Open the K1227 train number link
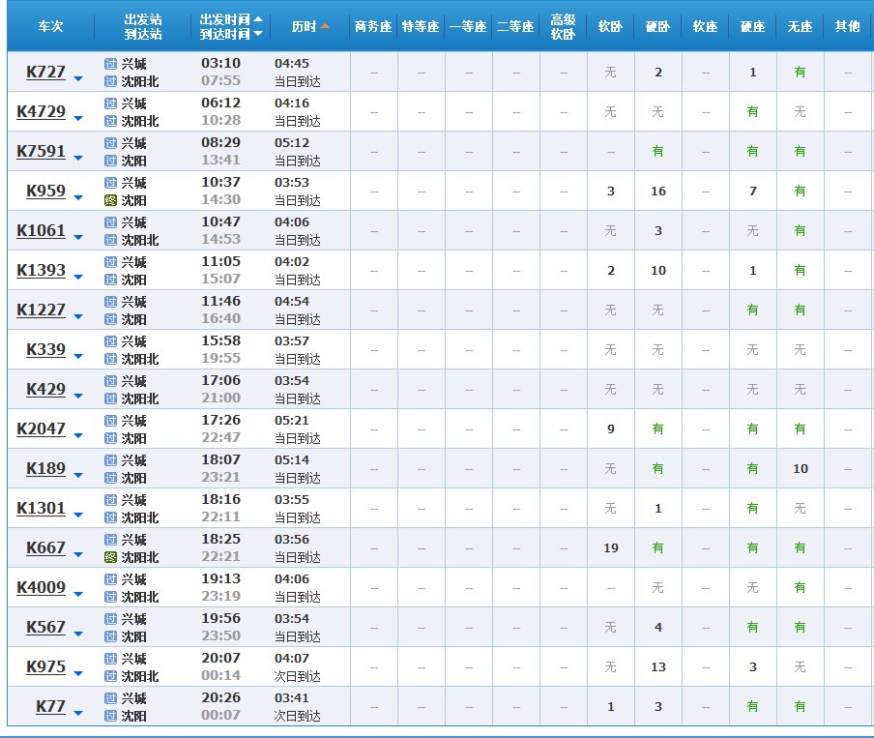This screenshot has width=874, height=738. [43, 310]
